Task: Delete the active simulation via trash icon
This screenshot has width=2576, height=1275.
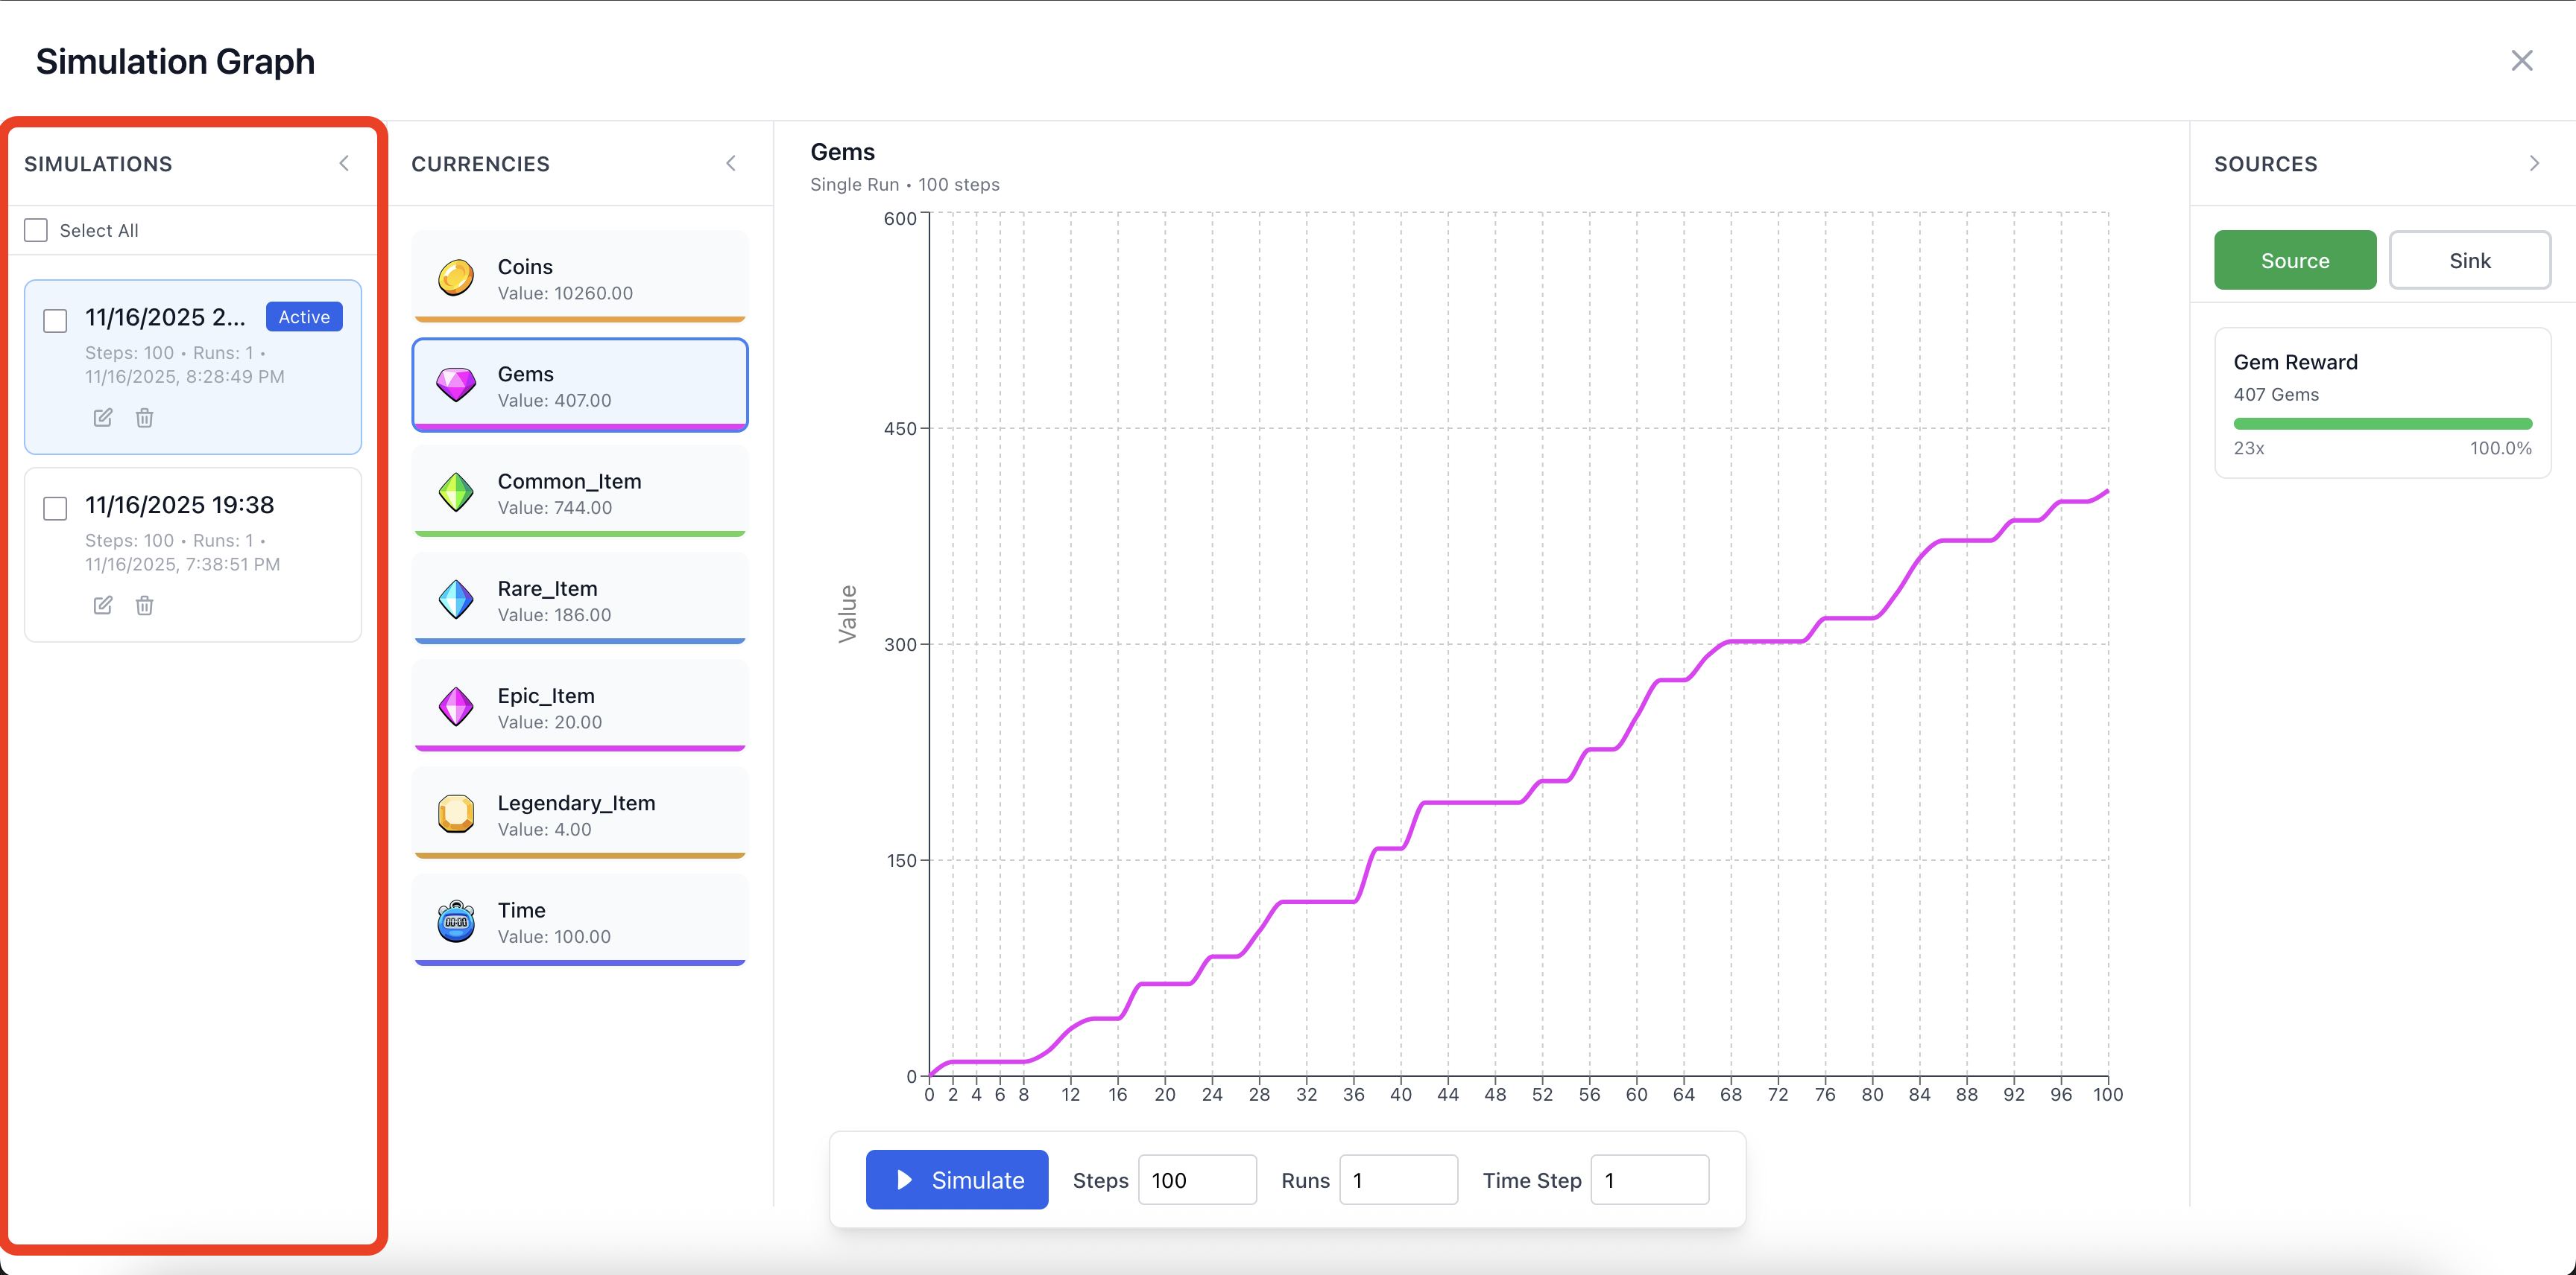Action: point(145,418)
